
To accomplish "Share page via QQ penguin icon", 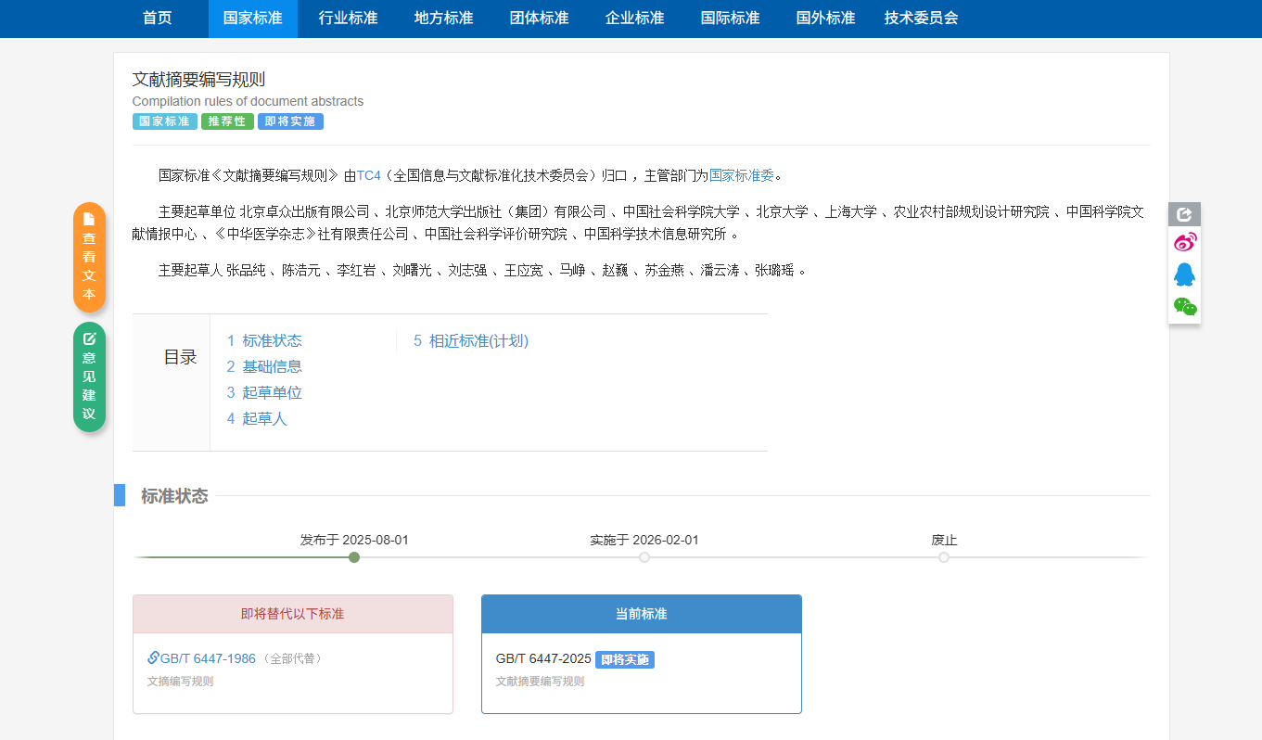I will 1184,274.
